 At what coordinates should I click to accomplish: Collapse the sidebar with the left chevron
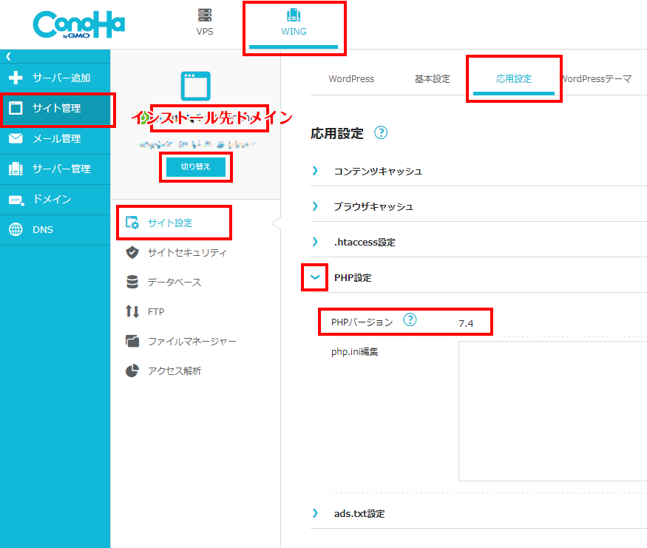8,56
